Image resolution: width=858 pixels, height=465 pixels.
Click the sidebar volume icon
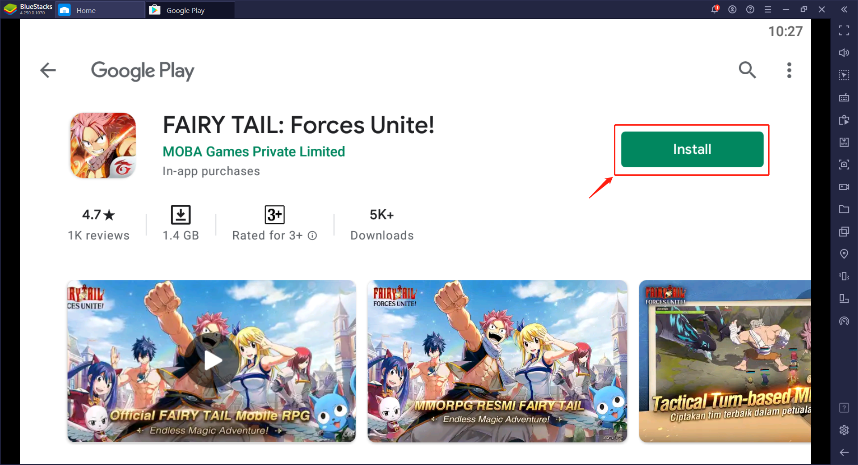tap(844, 53)
